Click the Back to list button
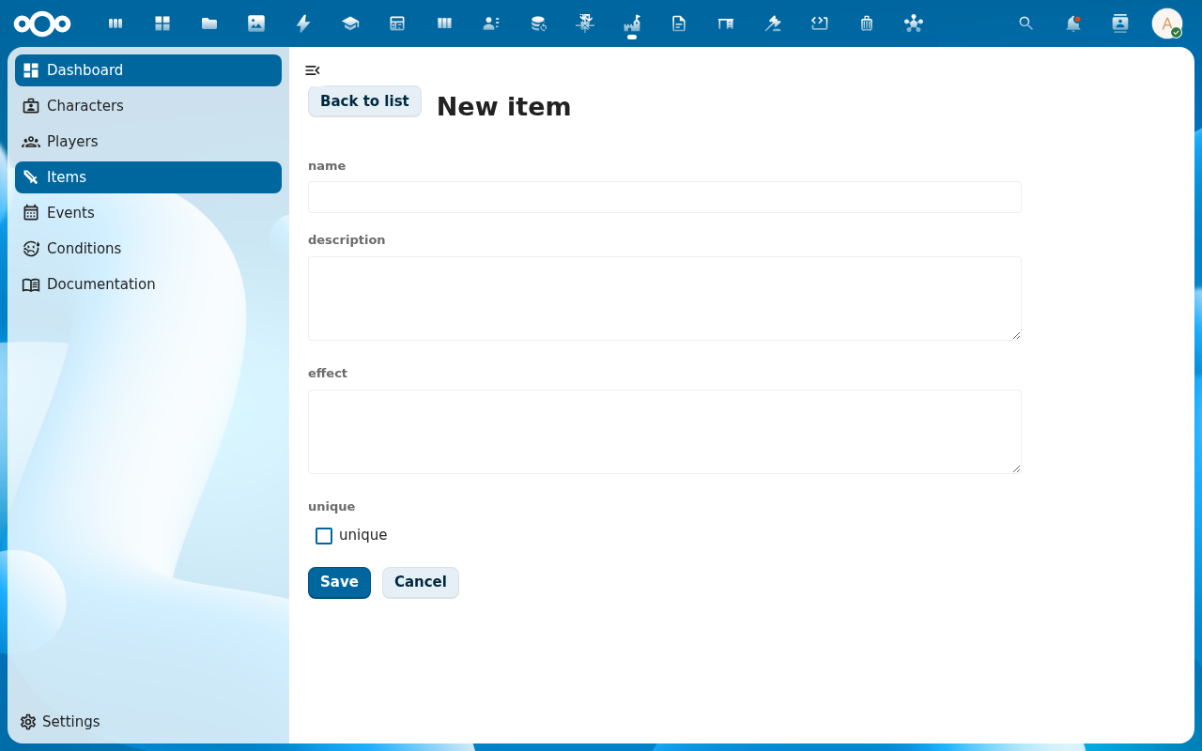Screen dimensions: 1202x751 (x=364, y=101)
